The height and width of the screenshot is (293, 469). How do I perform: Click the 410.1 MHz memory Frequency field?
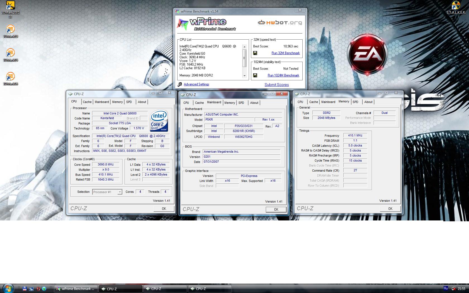pyautogui.click(x=355, y=136)
